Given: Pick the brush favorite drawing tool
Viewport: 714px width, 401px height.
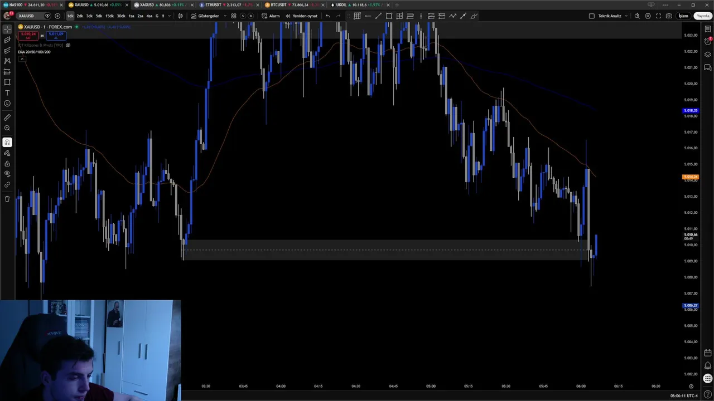Looking at the screenshot, I should 474,16.
